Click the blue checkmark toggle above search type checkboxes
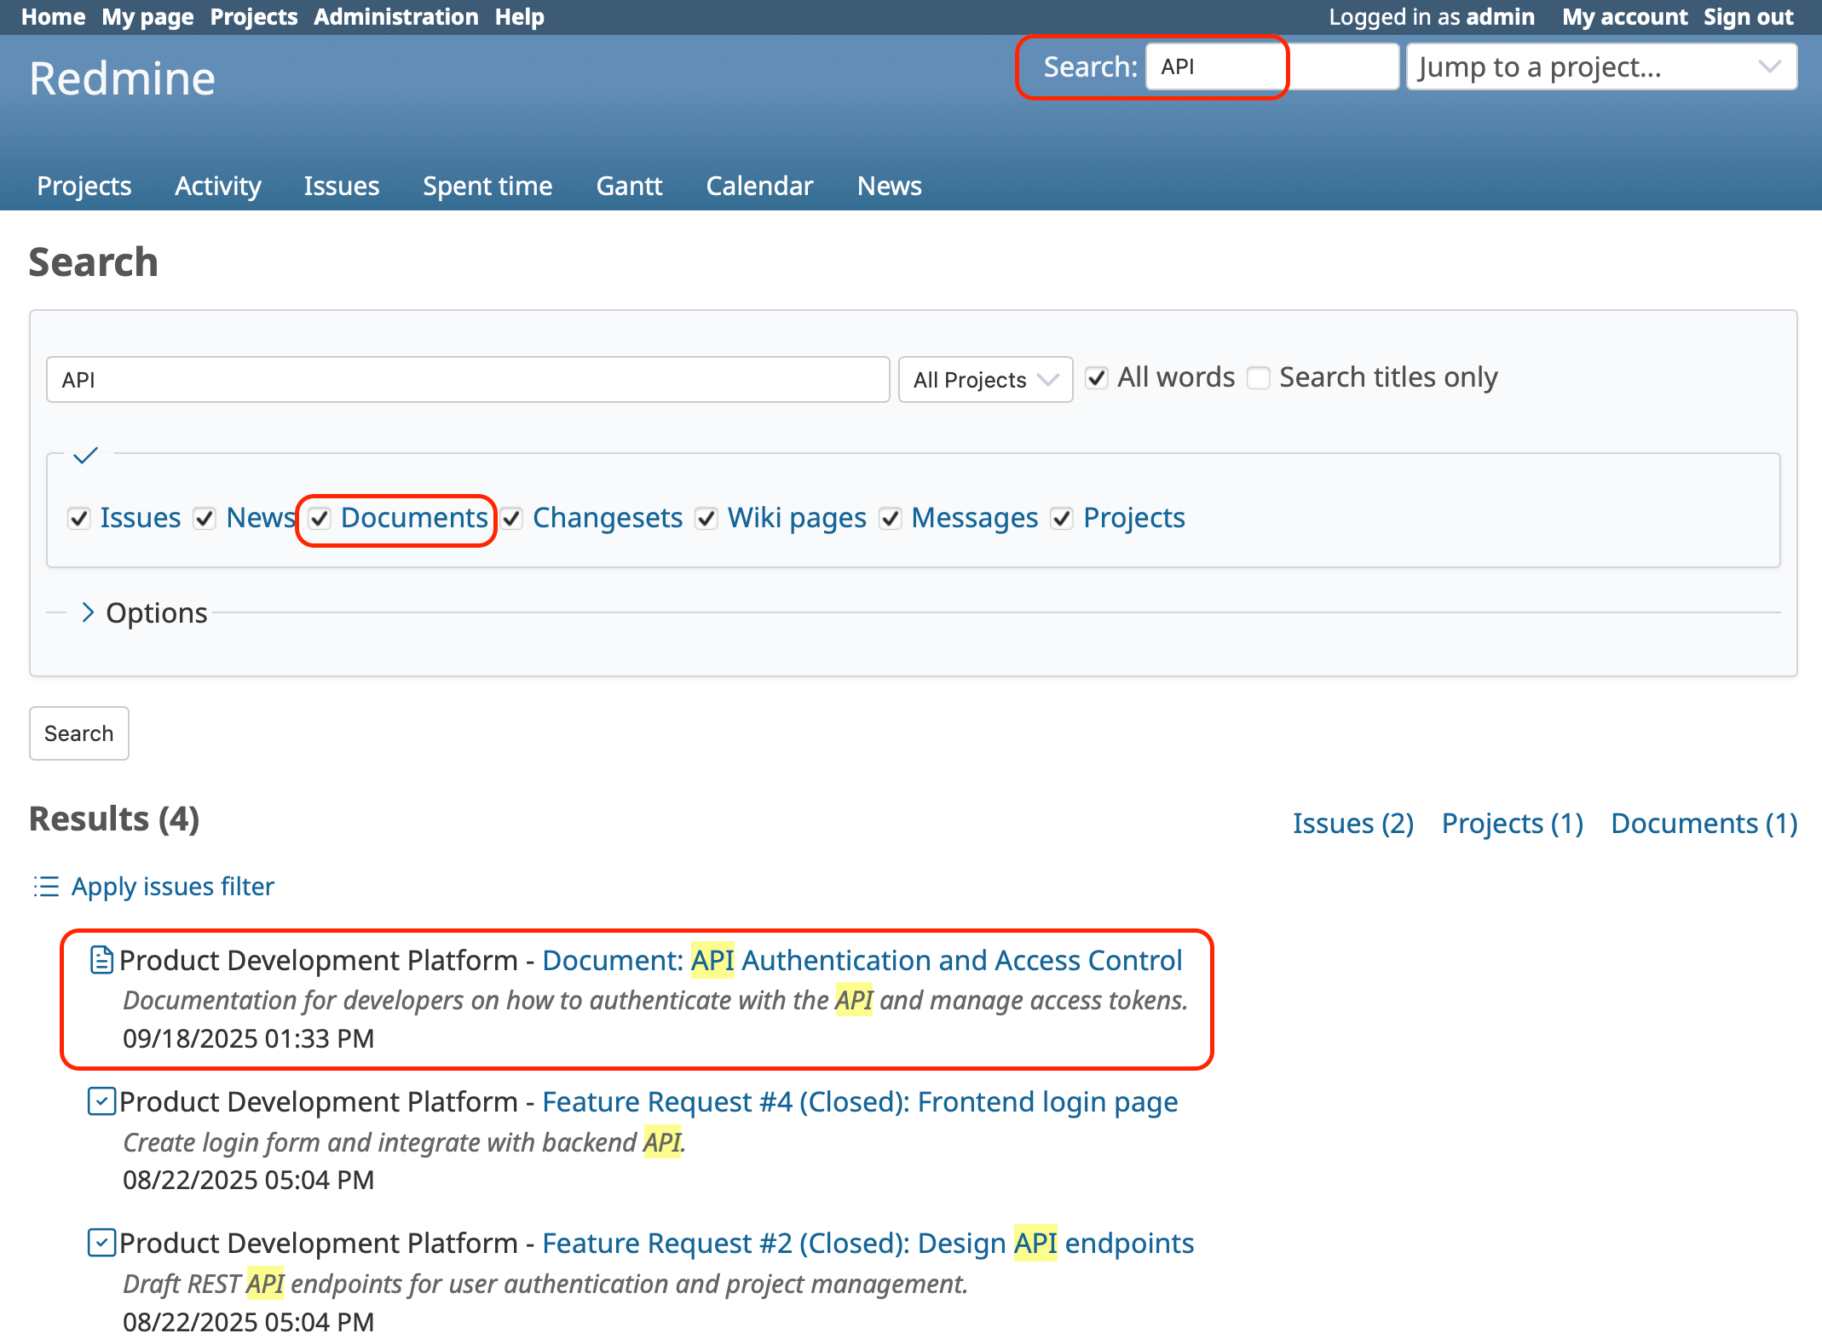Screen dimensions: 1822x1339 (85, 456)
